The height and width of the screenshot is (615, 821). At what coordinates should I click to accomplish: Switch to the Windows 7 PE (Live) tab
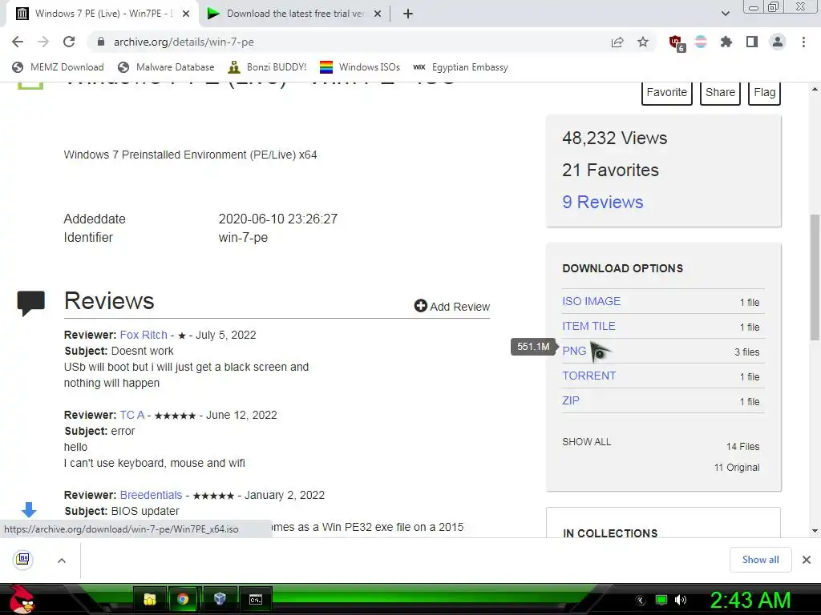(x=103, y=14)
